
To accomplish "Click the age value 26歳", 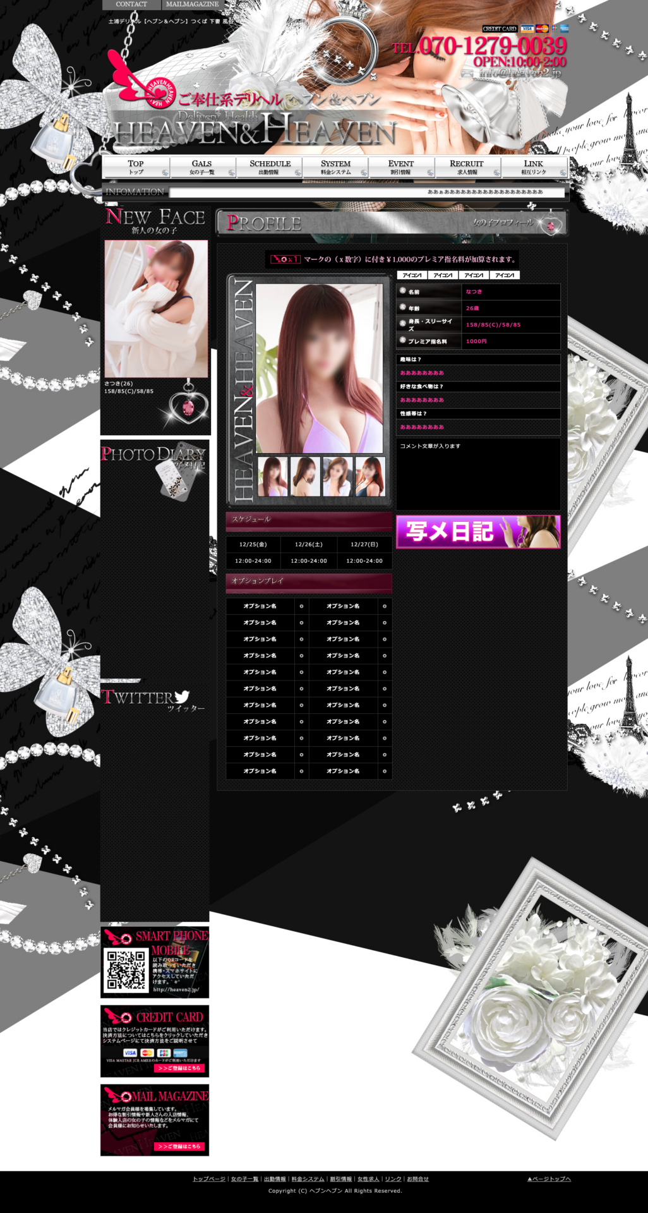I will point(472,308).
